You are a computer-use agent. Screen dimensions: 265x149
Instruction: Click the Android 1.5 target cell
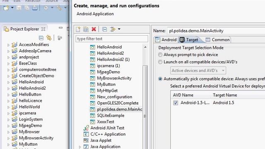pos(224,103)
